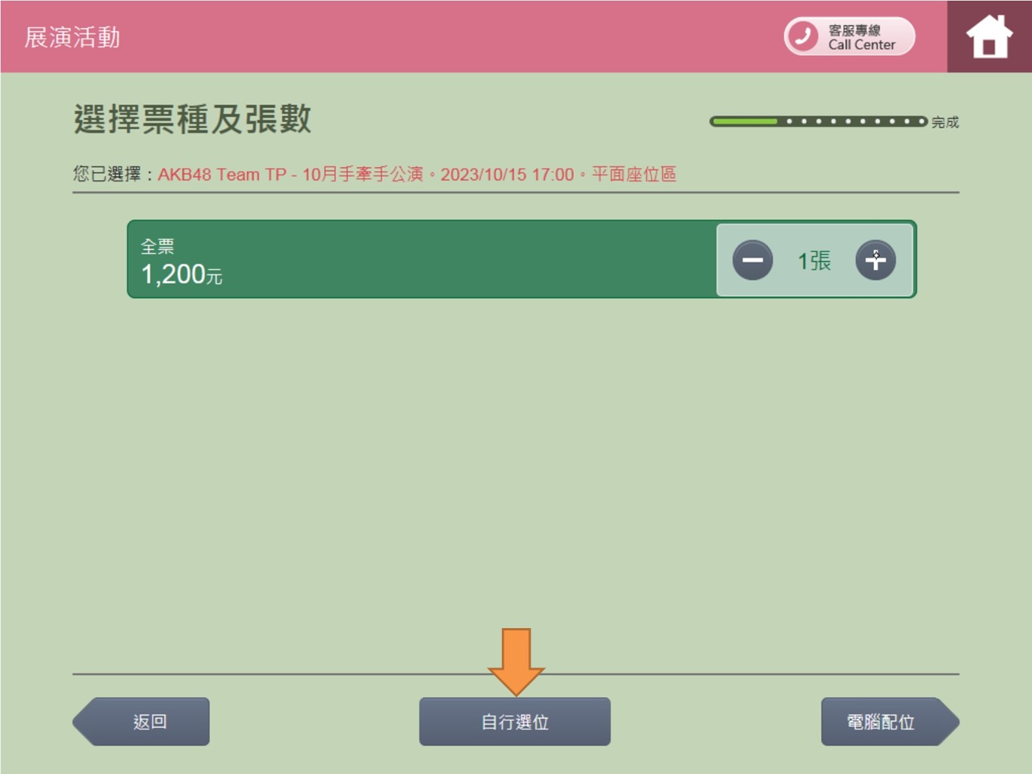Image resolution: width=1032 pixels, height=774 pixels.
Task: Click the dotted unfilled section of the progress bar
Action: point(852,121)
